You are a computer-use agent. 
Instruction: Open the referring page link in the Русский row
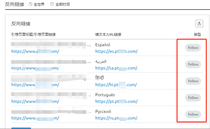(35, 118)
